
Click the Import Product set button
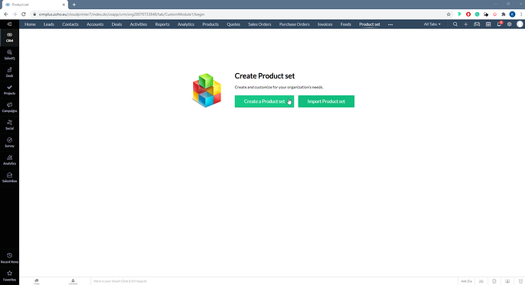[x=326, y=101]
